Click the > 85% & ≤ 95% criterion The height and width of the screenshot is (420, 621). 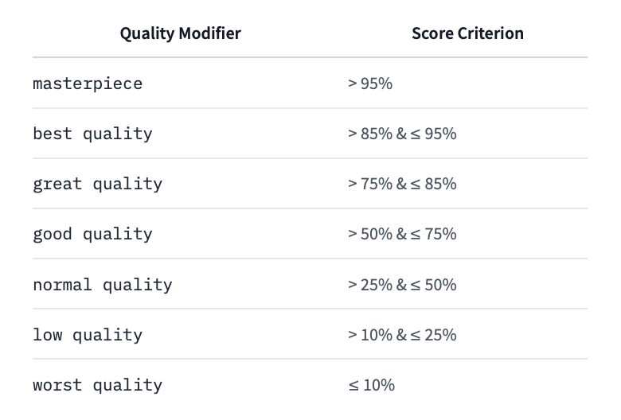[402, 134]
